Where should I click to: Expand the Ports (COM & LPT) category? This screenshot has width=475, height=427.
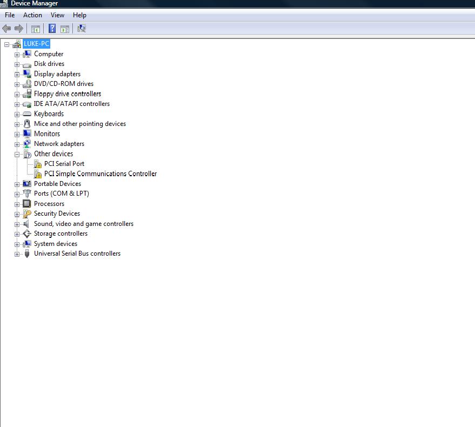pos(17,194)
